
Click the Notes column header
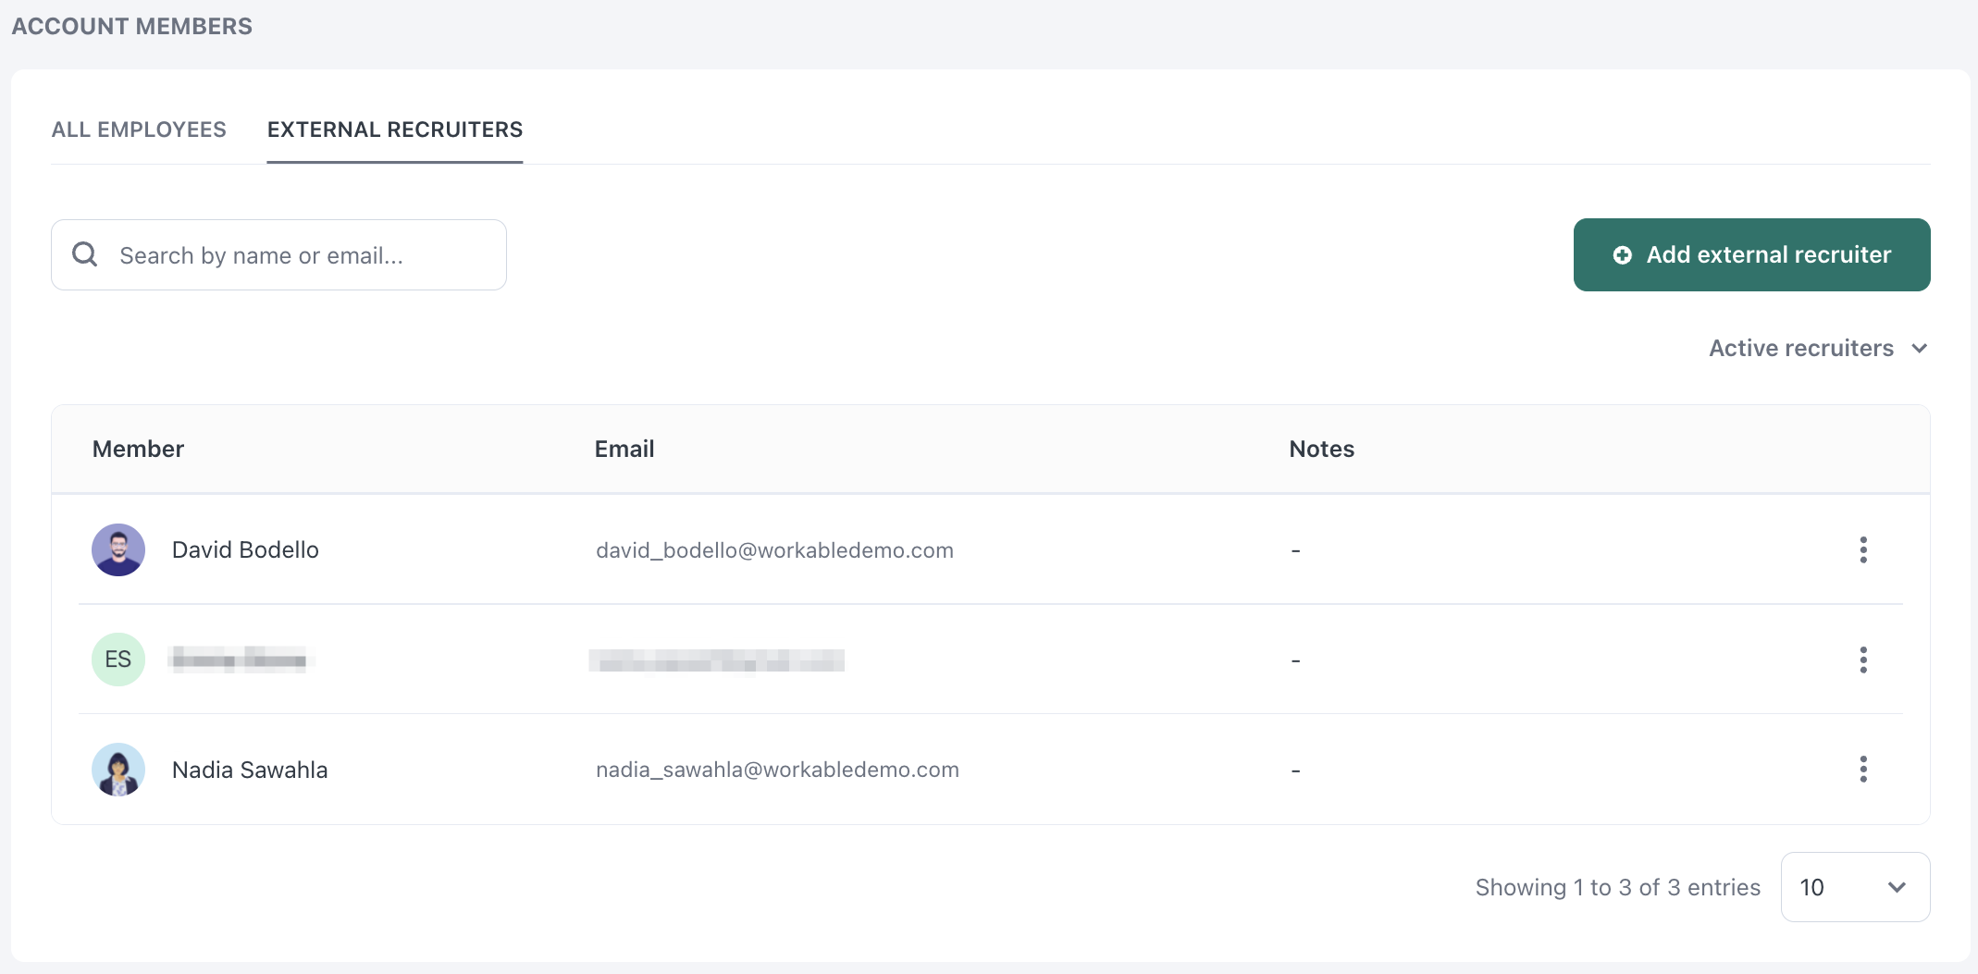coord(1321,449)
